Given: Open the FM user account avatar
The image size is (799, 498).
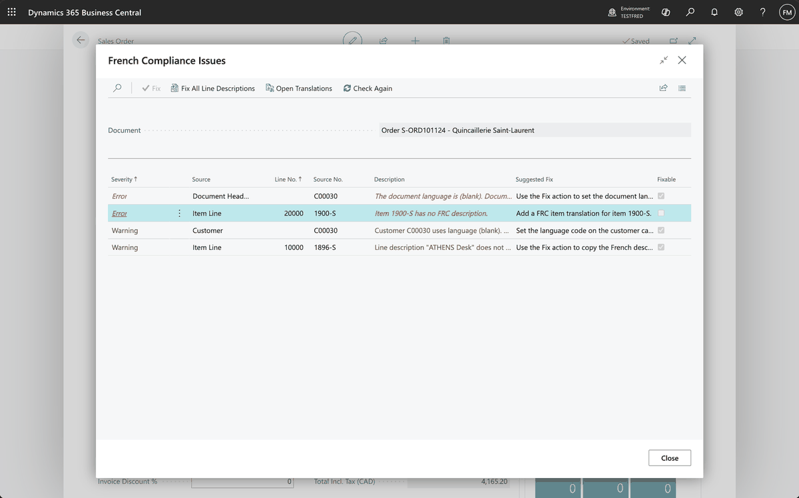Looking at the screenshot, I should (x=786, y=13).
